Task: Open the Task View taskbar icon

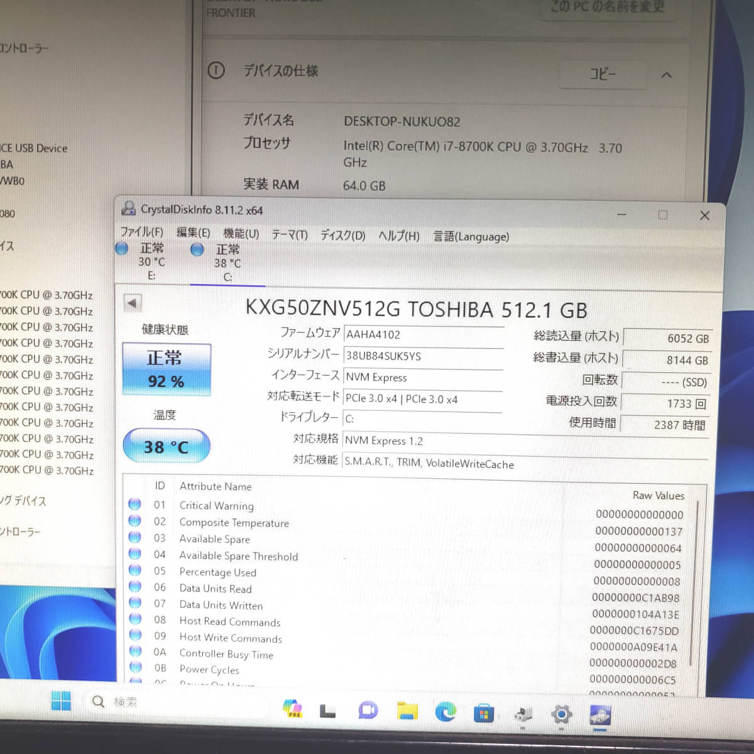Action: [327, 711]
